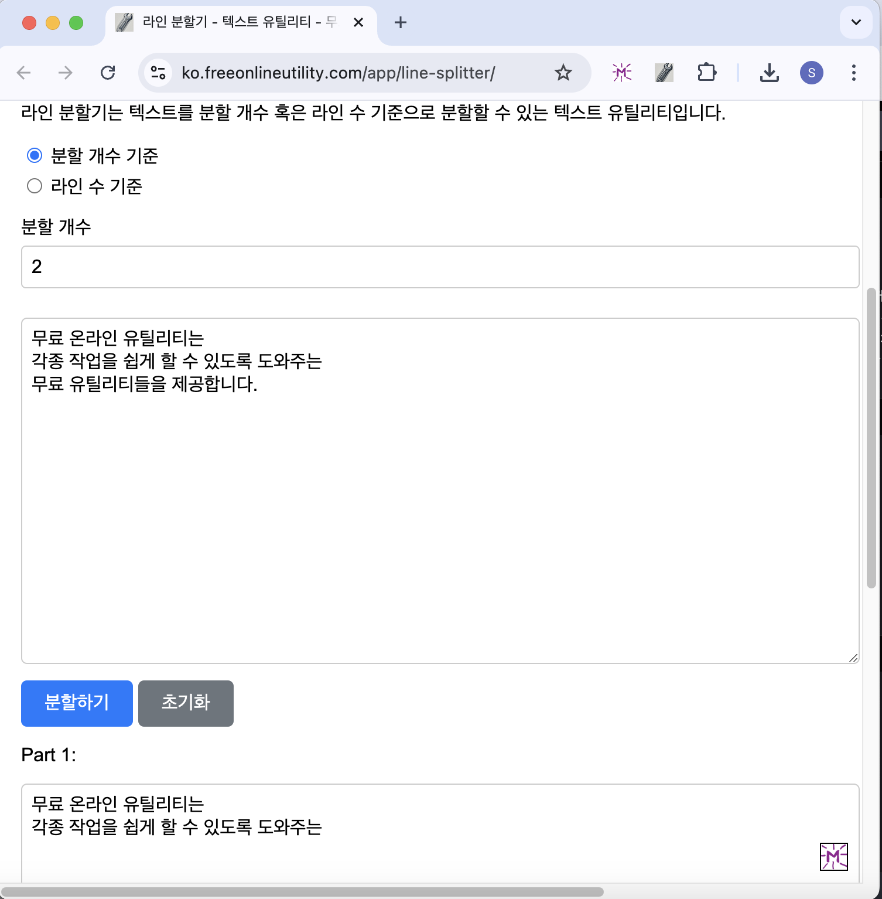Open the profile avatar S

pyautogui.click(x=812, y=73)
